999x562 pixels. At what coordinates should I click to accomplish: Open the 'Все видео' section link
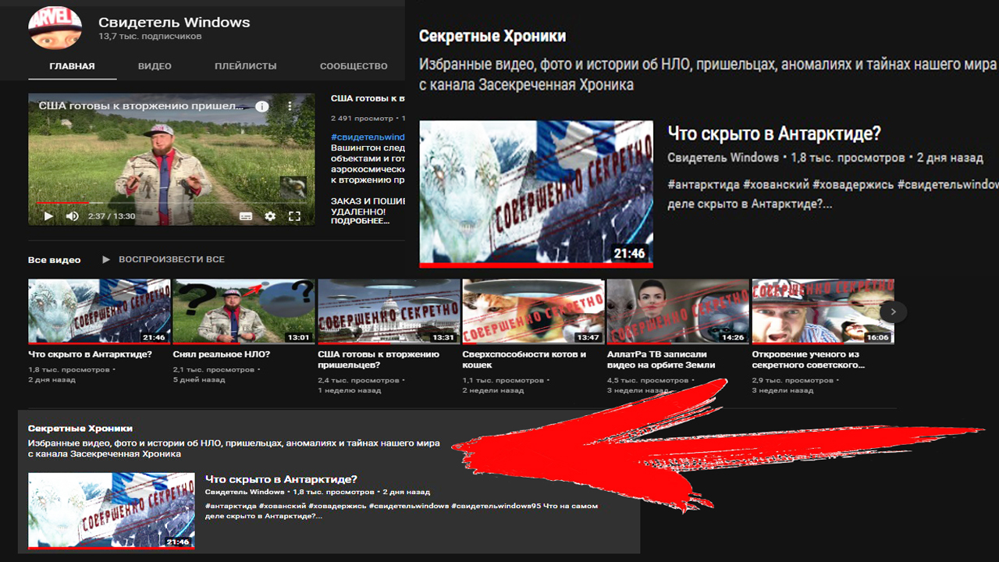click(x=55, y=260)
